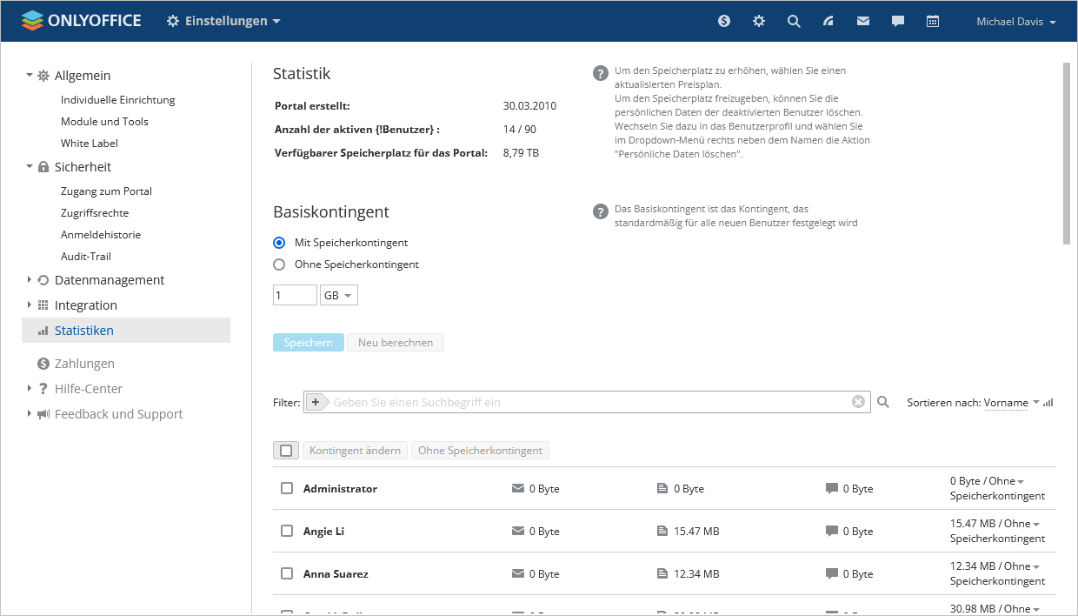Expand the Feedback und Support arrow
The image size is (1078, 616).
30,414
